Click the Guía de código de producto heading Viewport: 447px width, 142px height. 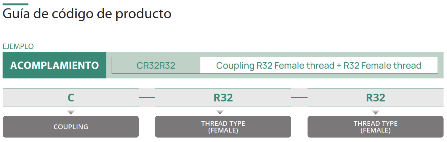[x=87, y=14]
